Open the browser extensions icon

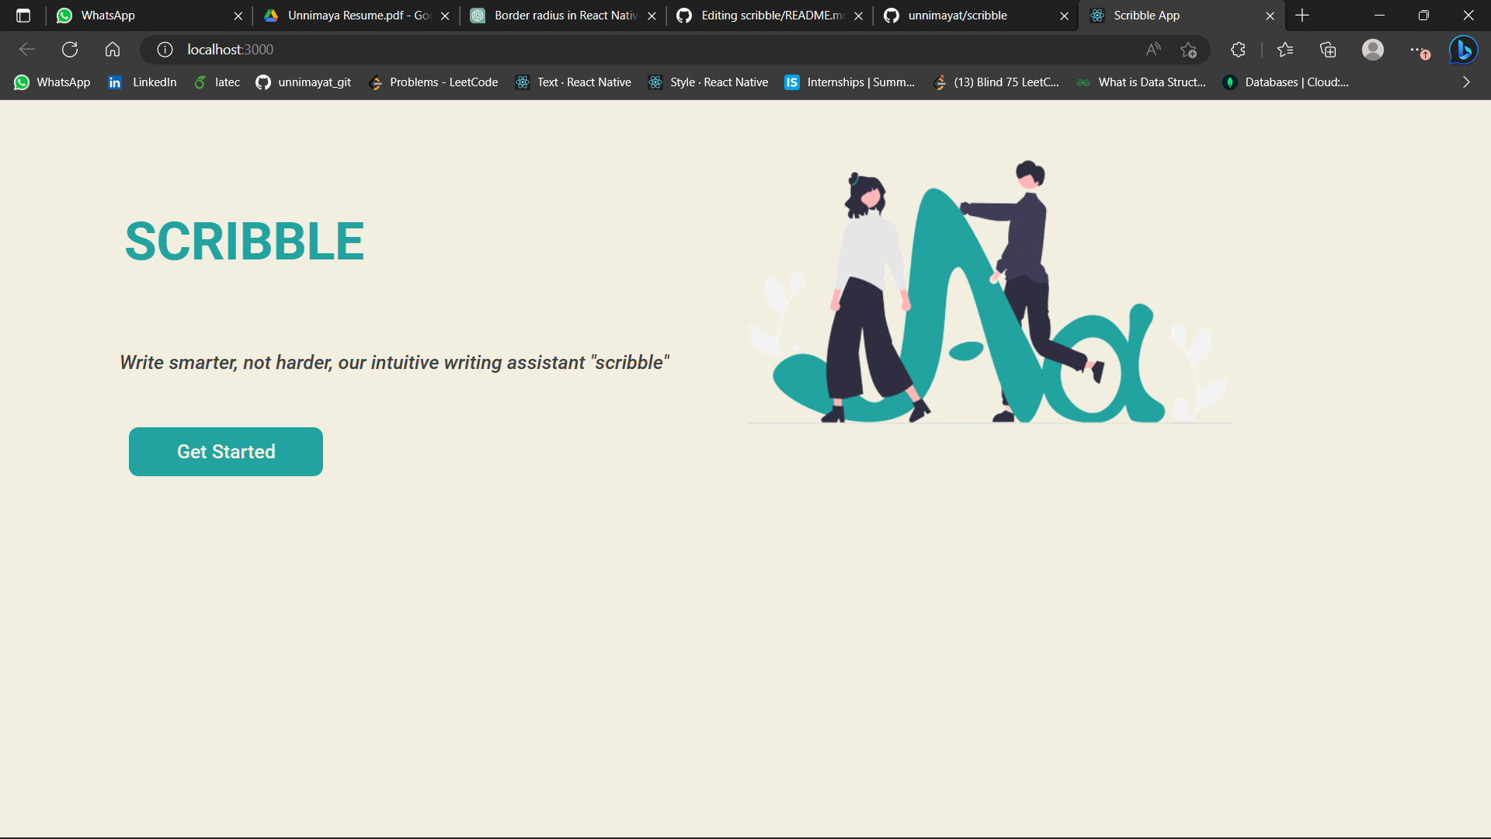tap(1237, 49)
